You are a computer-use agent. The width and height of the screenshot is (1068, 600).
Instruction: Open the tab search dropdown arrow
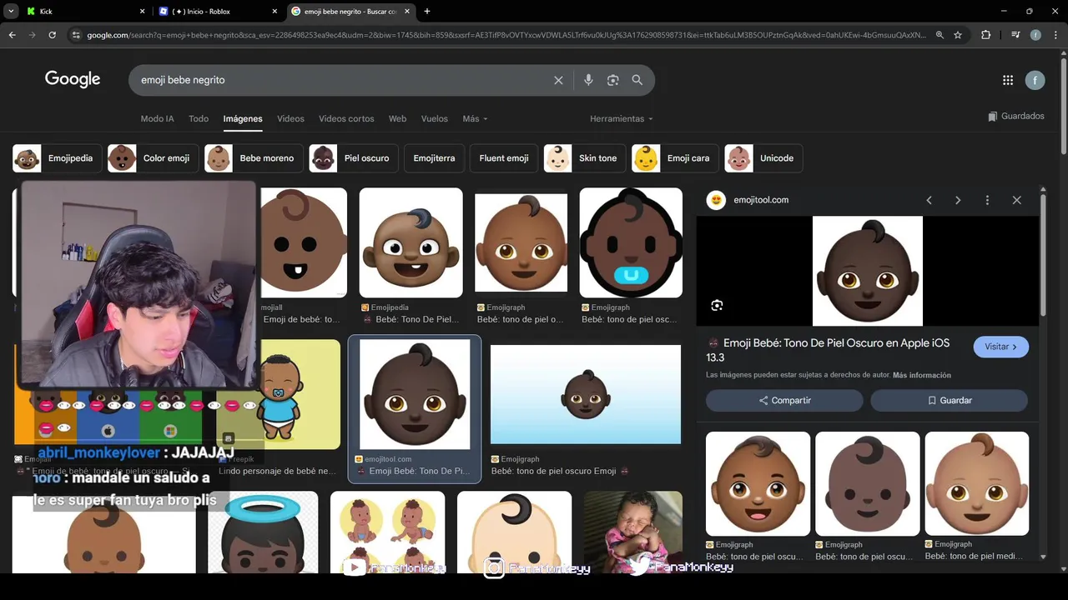coord(11,12)
